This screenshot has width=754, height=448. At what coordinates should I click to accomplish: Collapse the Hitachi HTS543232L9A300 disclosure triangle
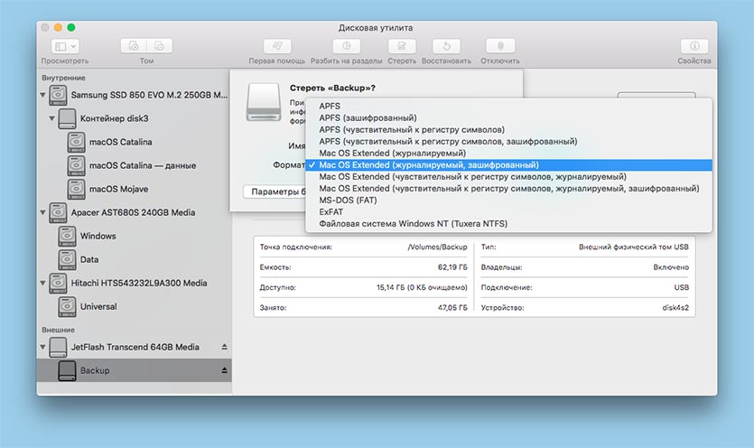click(x=42, y=284)
